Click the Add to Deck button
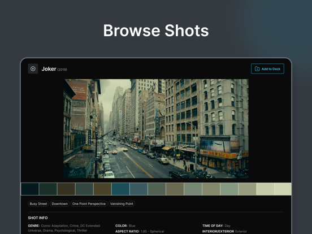This screenshot has width=312, height=234. (x=267, y=68)
